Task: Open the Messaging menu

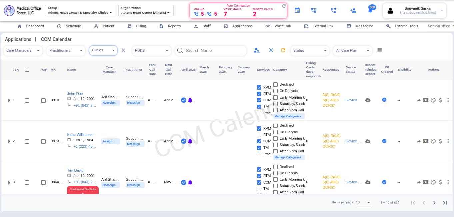Action: [360, 26]
